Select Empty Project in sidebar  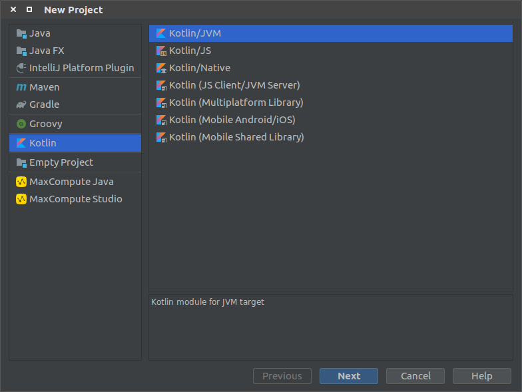tap(61, 162)
